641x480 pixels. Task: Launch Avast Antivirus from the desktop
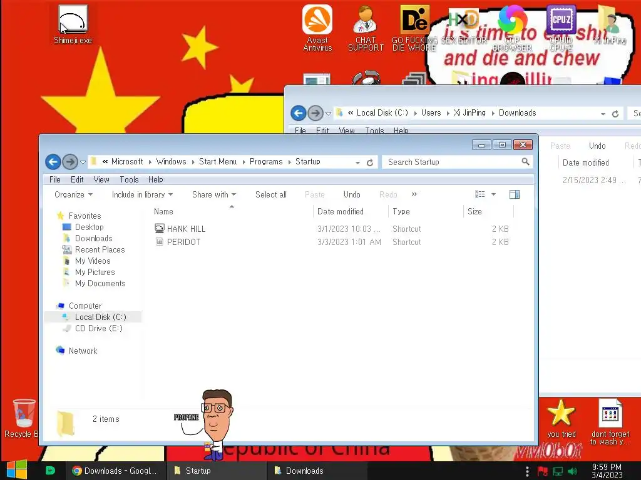317,27
